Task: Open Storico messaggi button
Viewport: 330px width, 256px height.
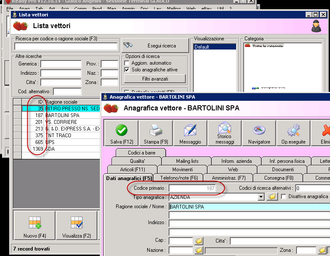Action: point(225,133)
